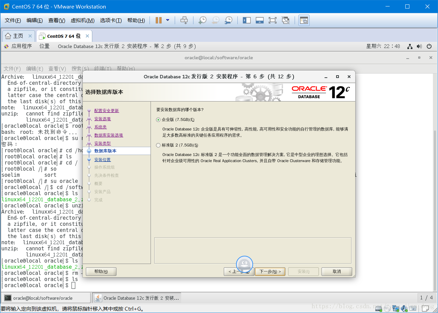Close the CentOS 7 64 位 tab
This screenshot has width=438, height=313.
87,36
